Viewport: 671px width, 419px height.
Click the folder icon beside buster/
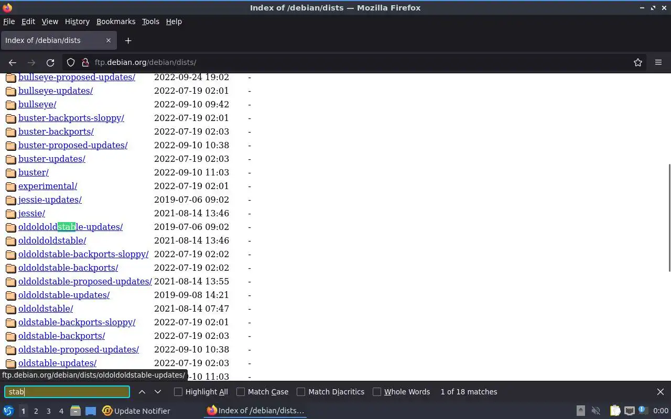(x=10, y=173)
